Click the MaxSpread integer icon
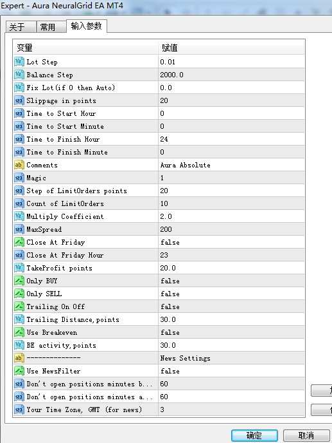The width and height of the screenshot is (332, 443). [19, 229]
